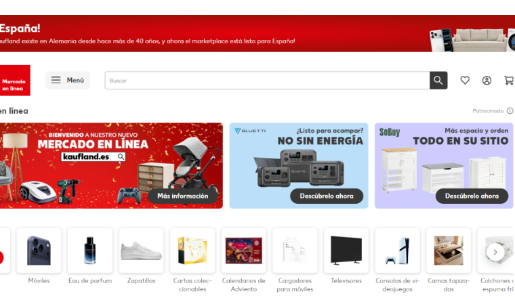Screen dimensions: 515x298
Task: Focus the Buscar search field
Action: coord(267,81)
